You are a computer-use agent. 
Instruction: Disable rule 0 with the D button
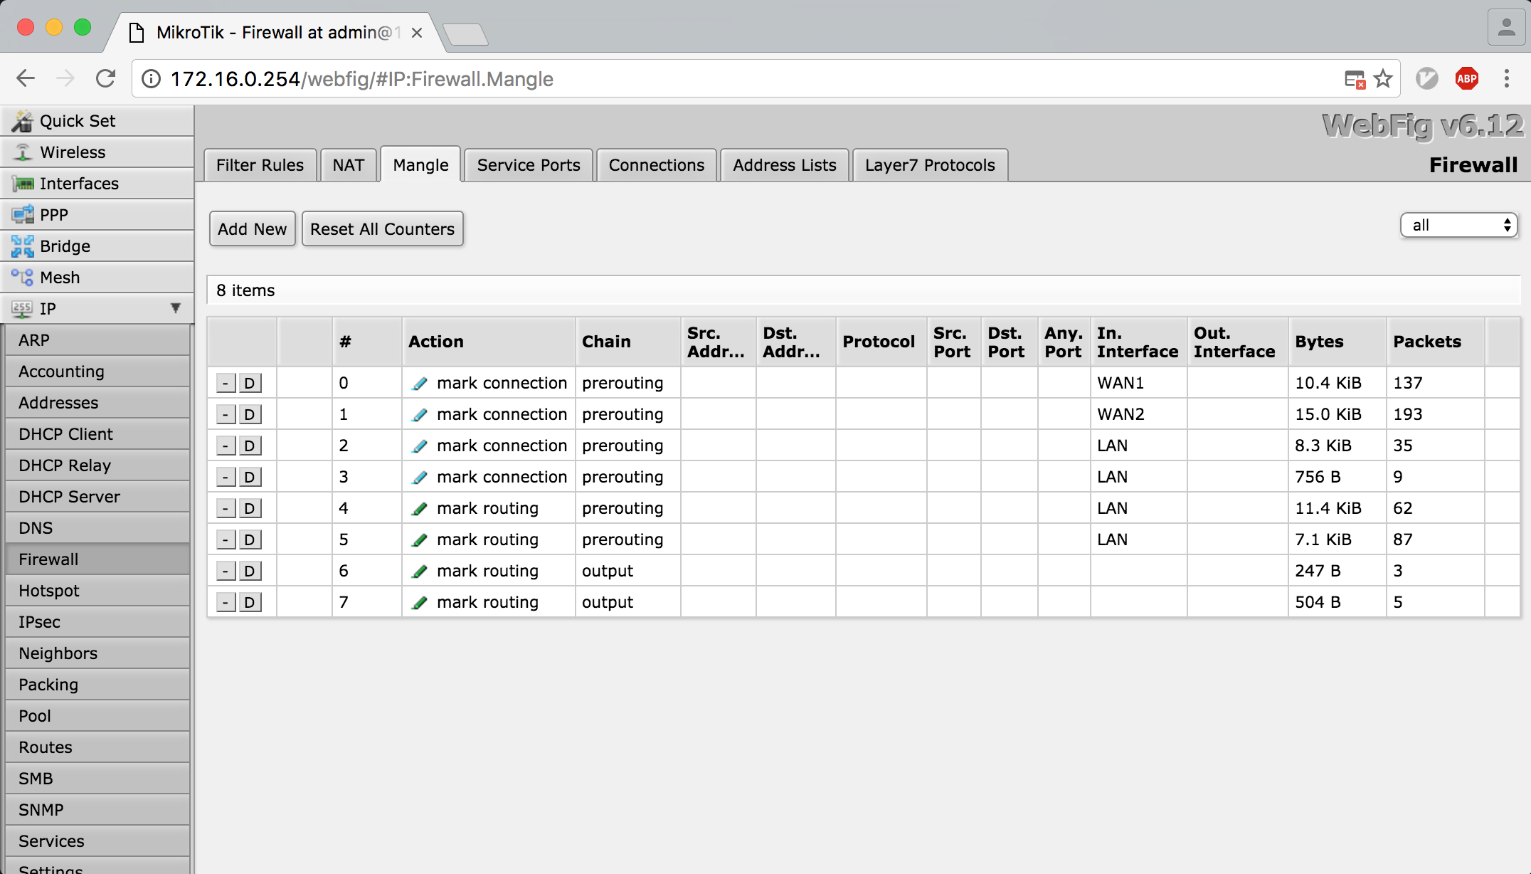[x=250, y=384]
